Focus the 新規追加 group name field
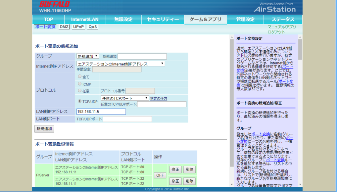This screenshot has height=192, width=339. point(142,56)
